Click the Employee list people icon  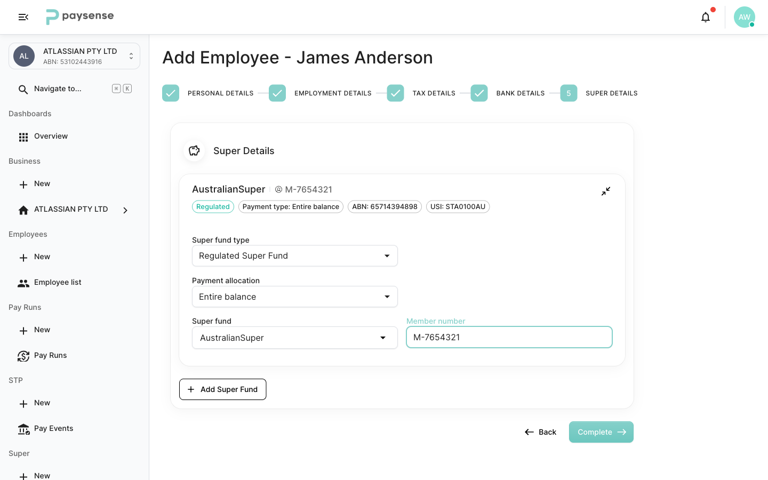tap(23, 283)
